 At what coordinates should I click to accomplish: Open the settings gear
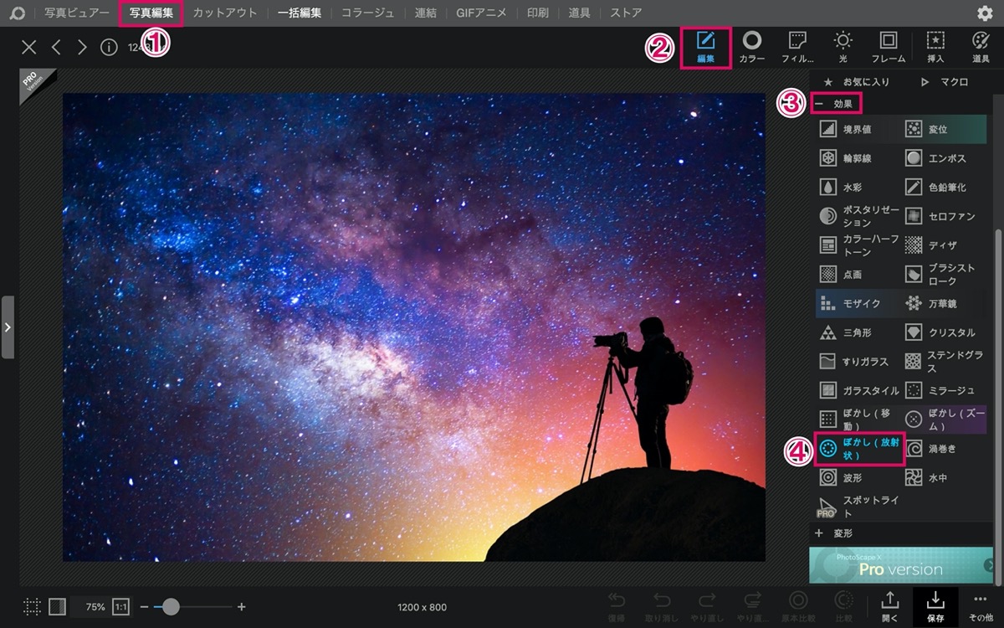point(985,13)
